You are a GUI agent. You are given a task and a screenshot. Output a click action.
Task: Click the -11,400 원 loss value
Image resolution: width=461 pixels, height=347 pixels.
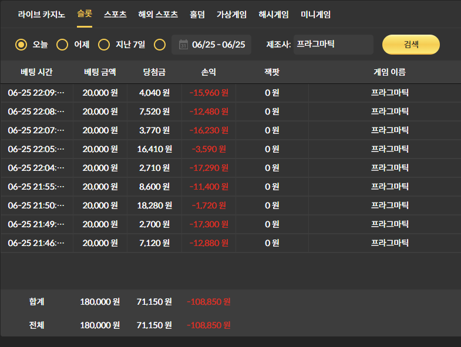pos(208,187)
